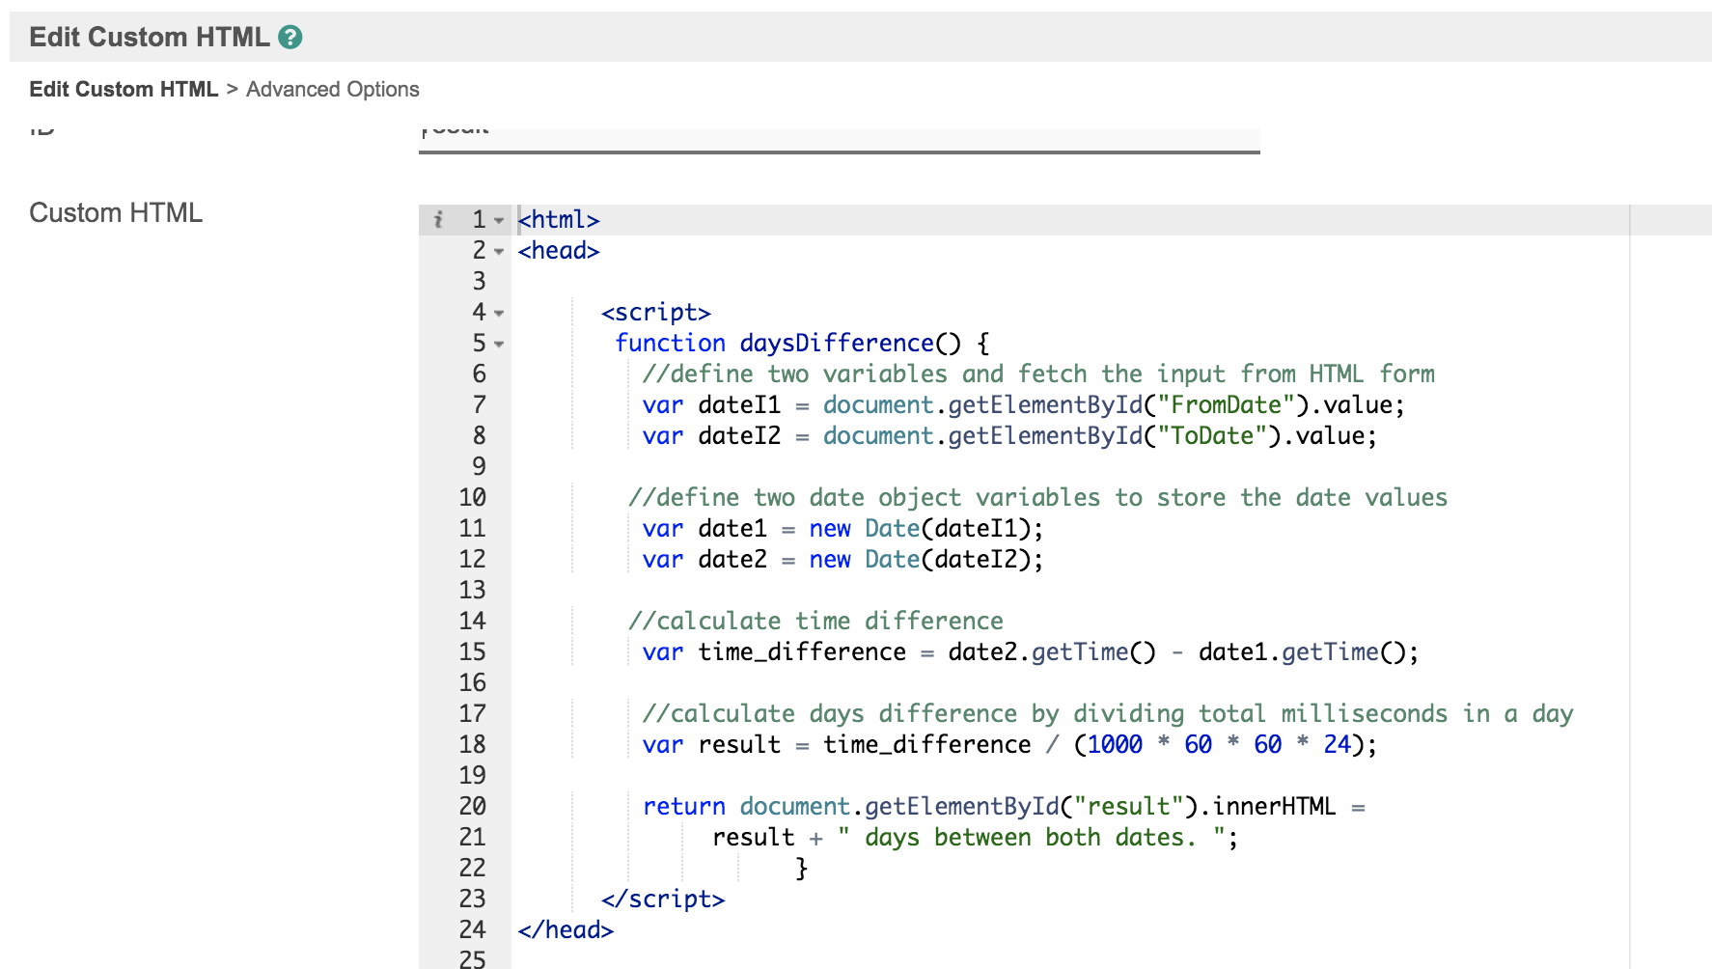Place cursor on the "ToDate" string
This screenshot has height=969, width=1712.
click(1211, 436)
